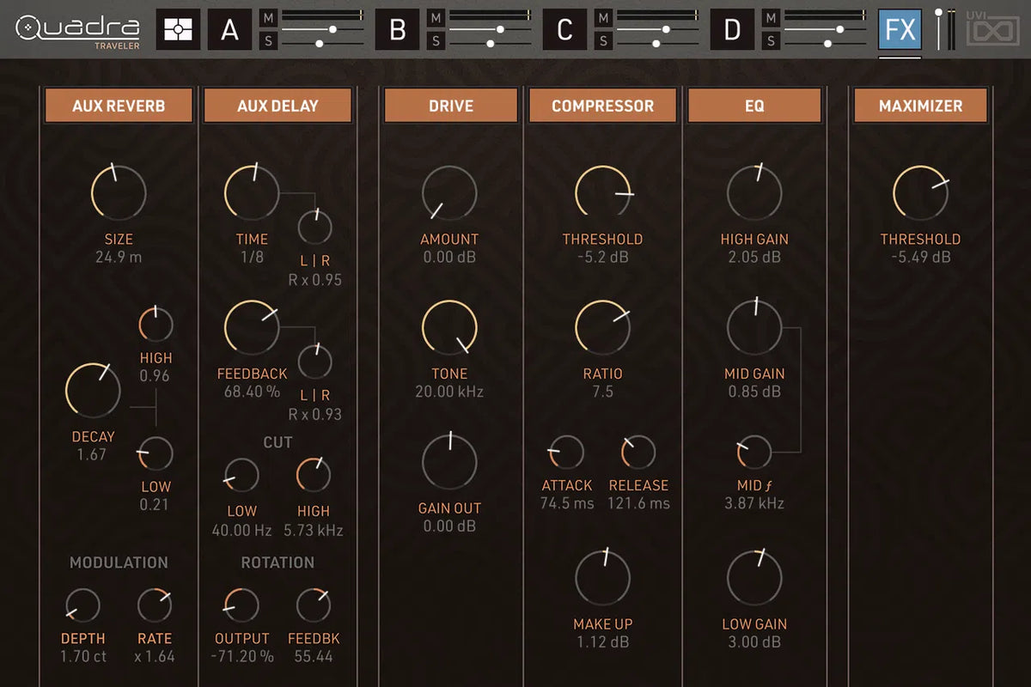Screen dimensions: 1031x687
Task: Adjust the master volume vertical slider
Action: point(939,28)
